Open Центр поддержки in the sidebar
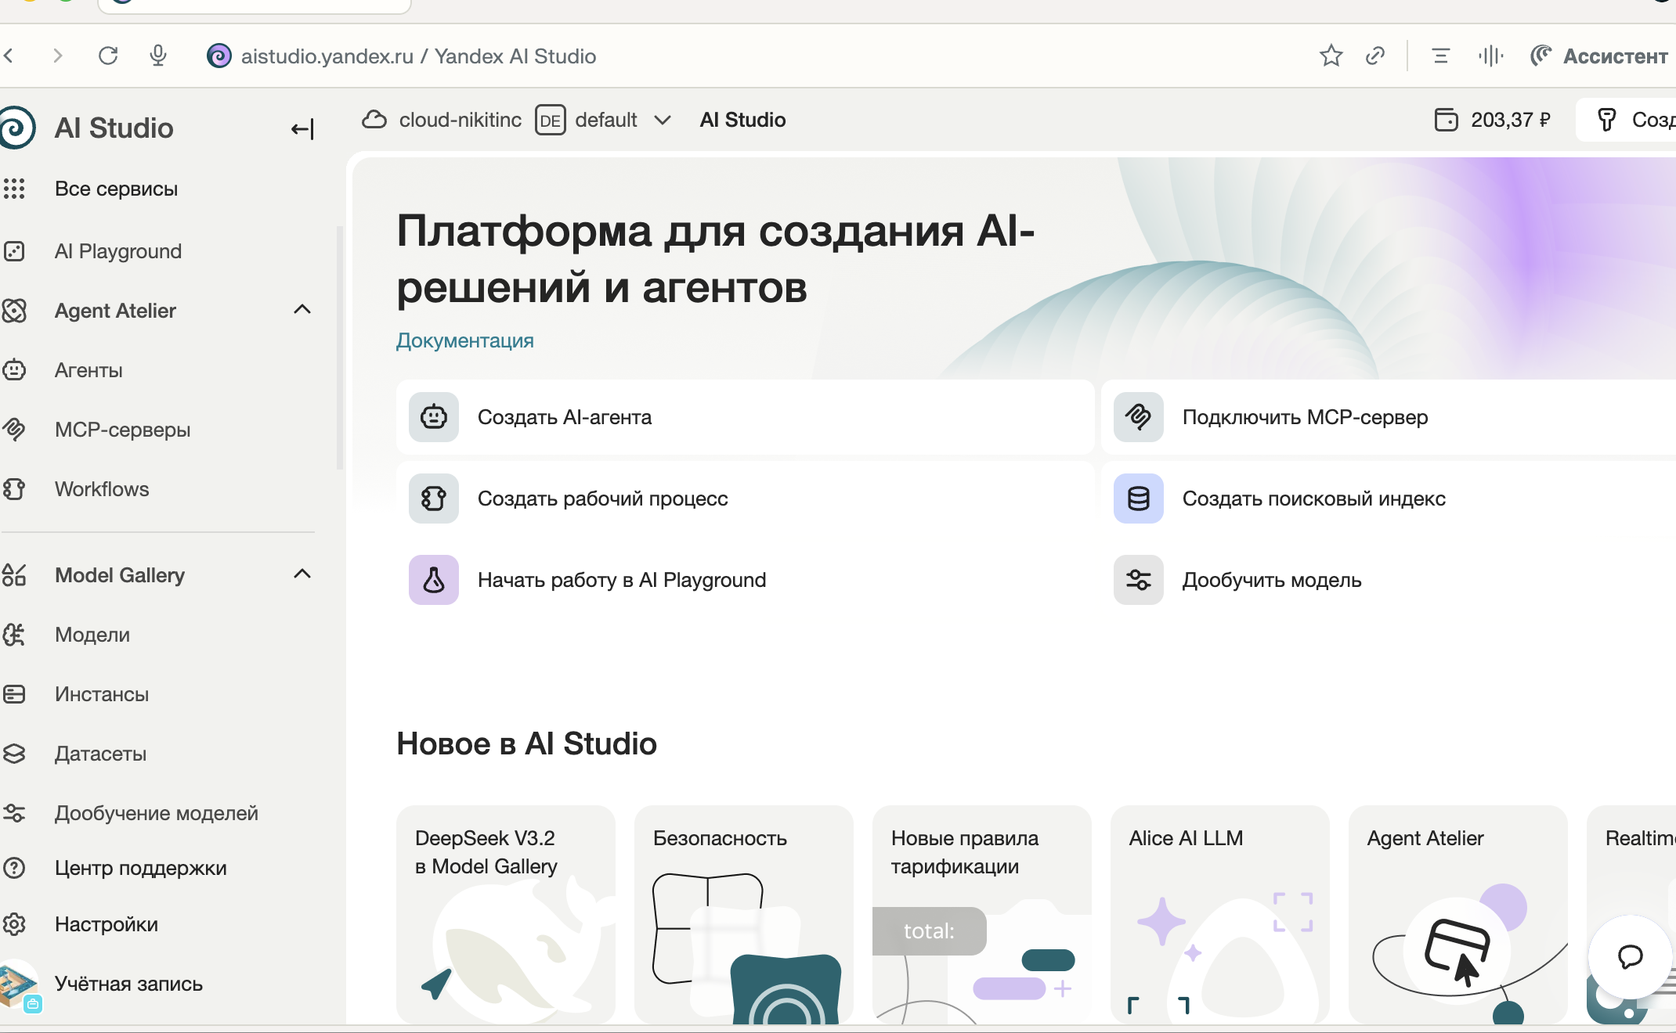The height and width of the screenshot is (1033, 1676). point(141,868)
